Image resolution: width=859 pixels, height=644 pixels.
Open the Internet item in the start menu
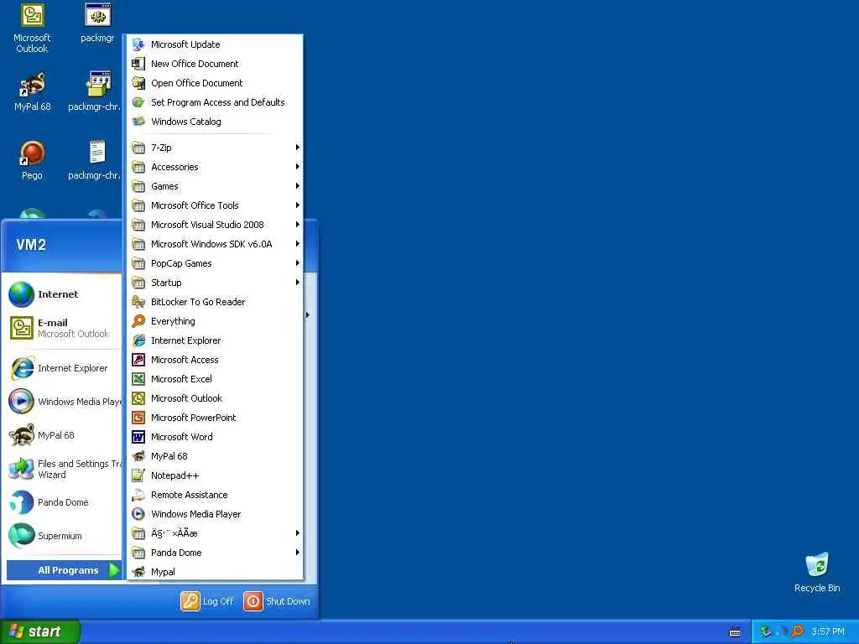[x=64, y=294]
